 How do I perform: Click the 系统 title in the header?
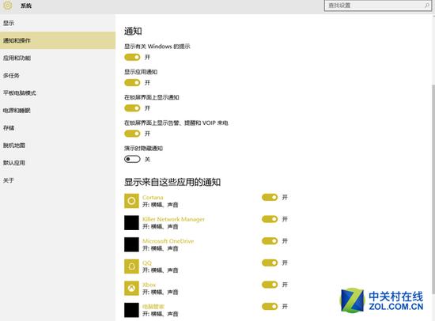tap(26, 6)
